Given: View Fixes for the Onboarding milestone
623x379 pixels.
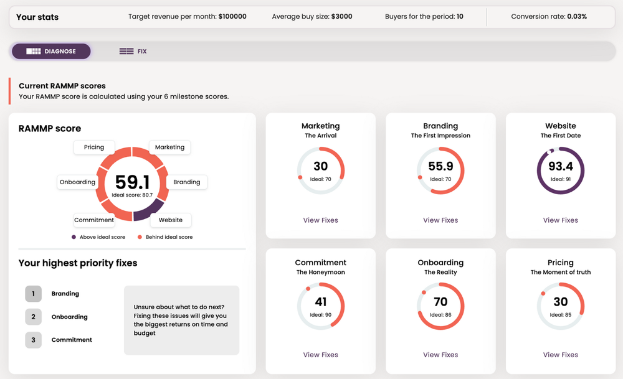Looking at the screenshot, I should pyautogui.click(x=440, y=355).
